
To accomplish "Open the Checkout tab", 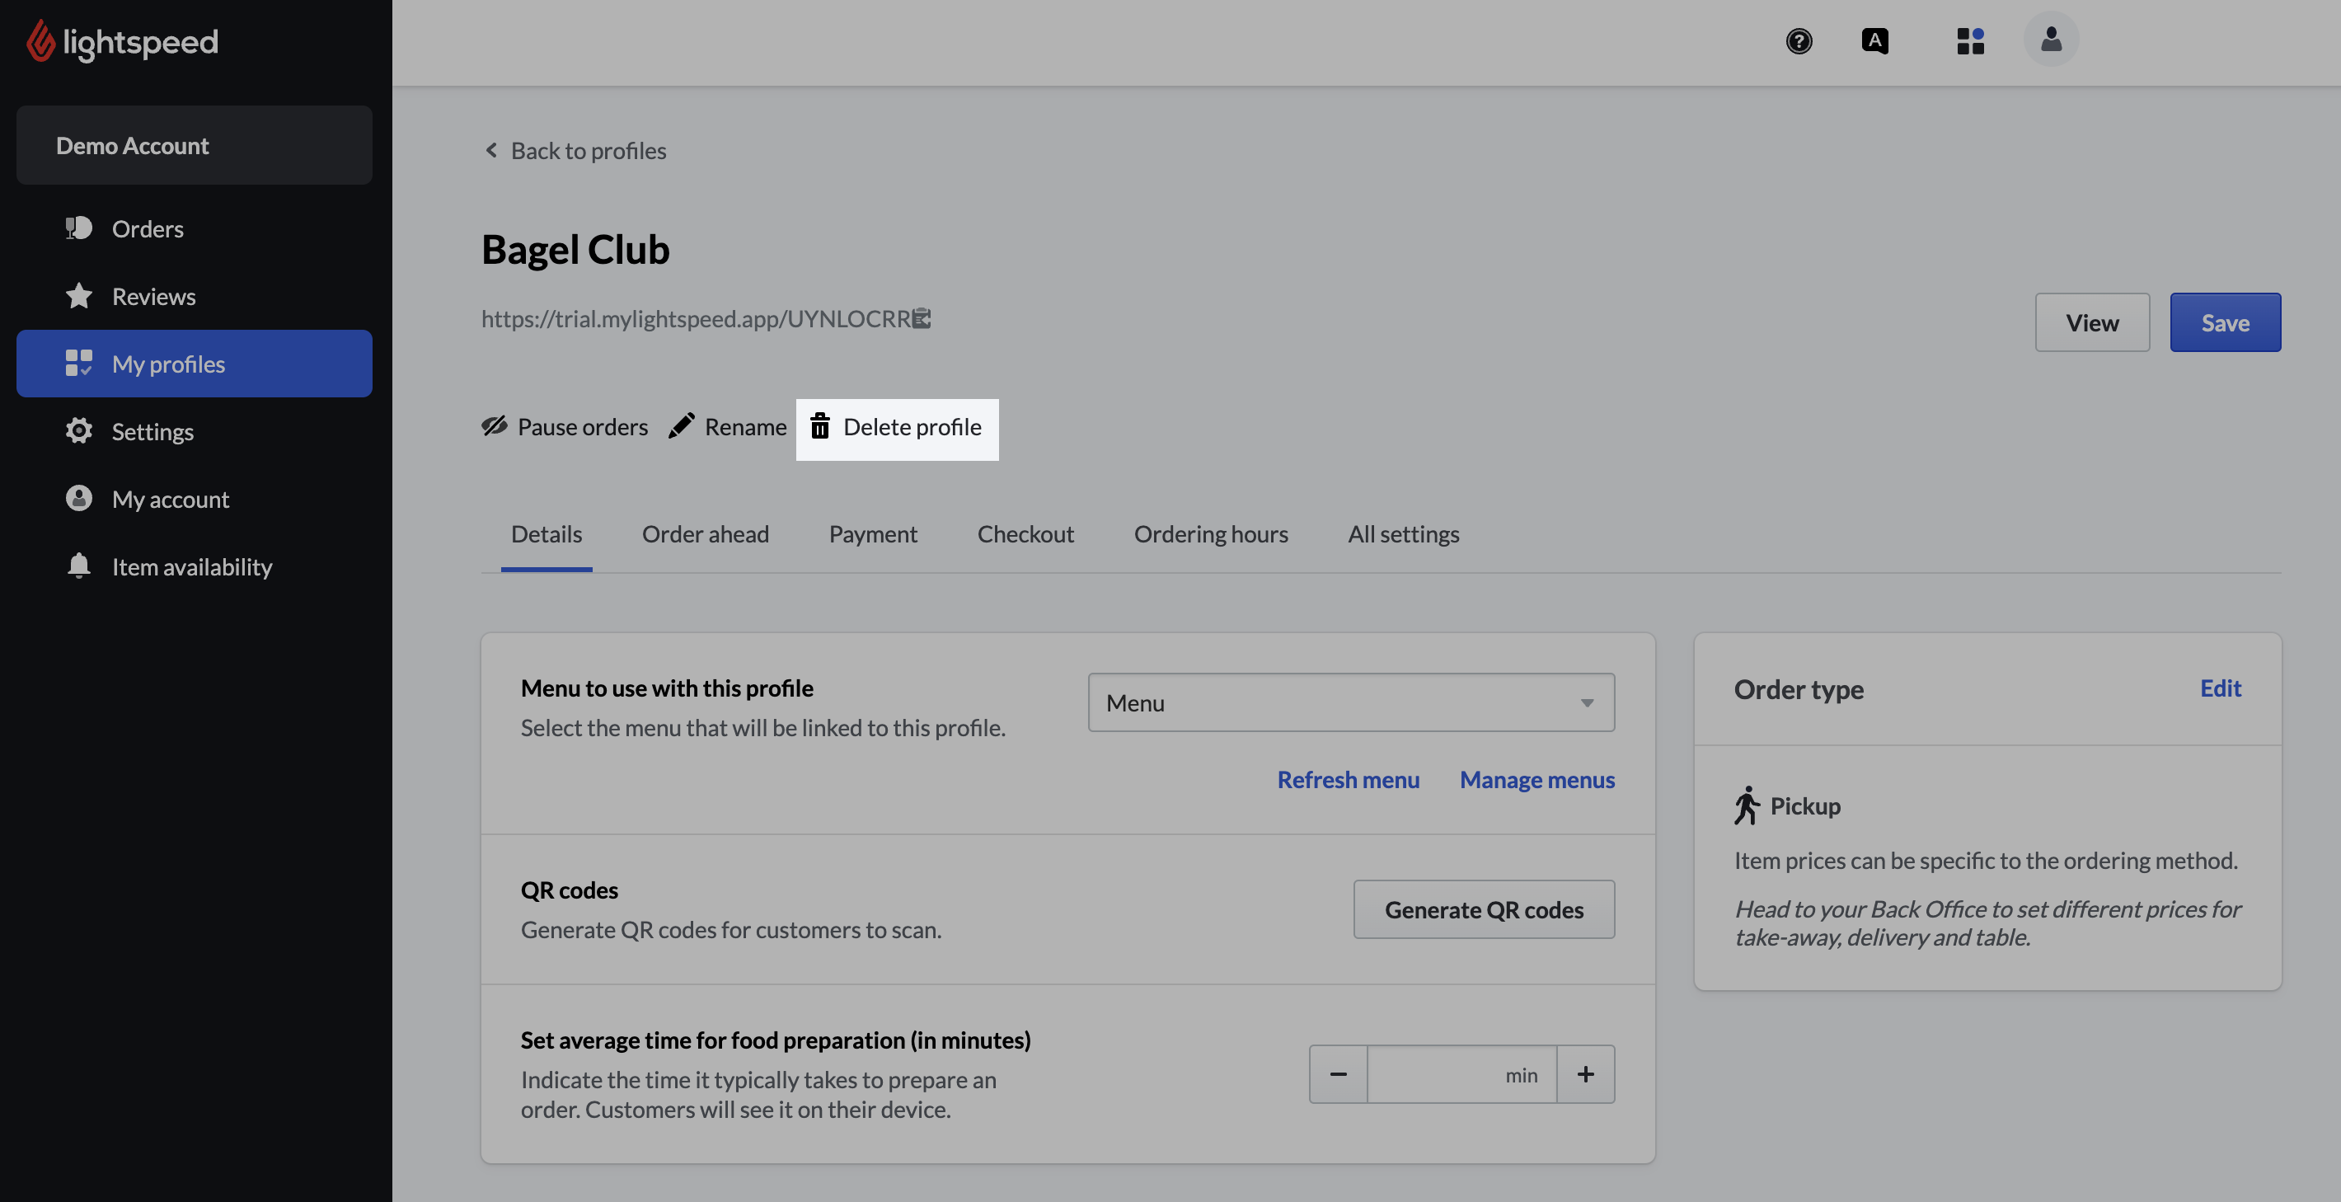I will click(1025, 533).
